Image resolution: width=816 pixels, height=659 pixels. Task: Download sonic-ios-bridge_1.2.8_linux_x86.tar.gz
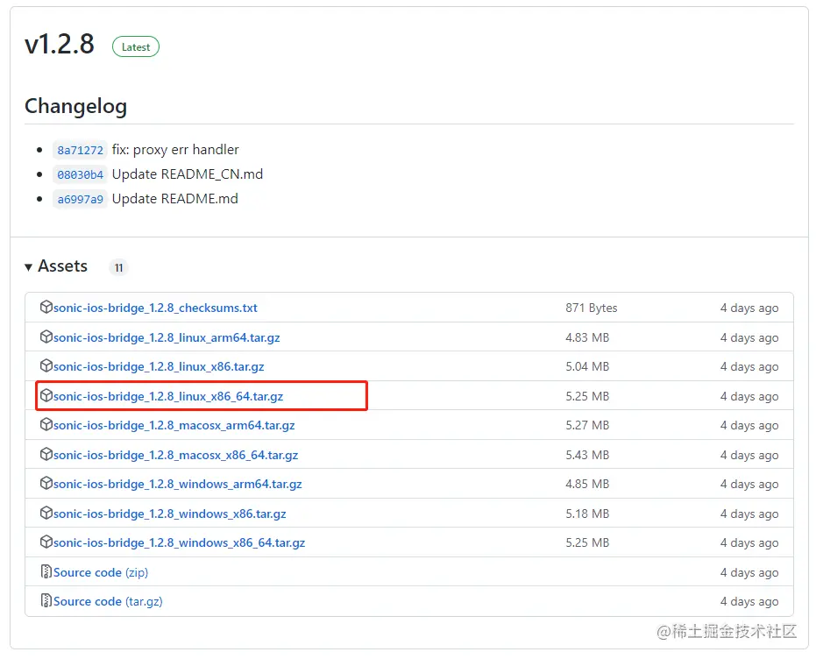point(159,366)
